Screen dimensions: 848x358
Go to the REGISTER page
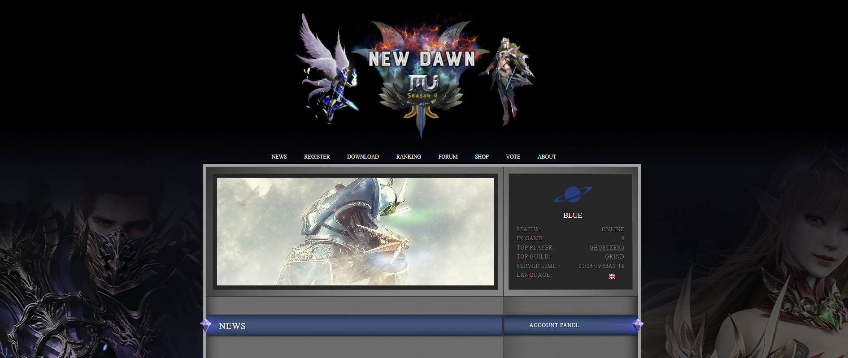coord(317,156)
